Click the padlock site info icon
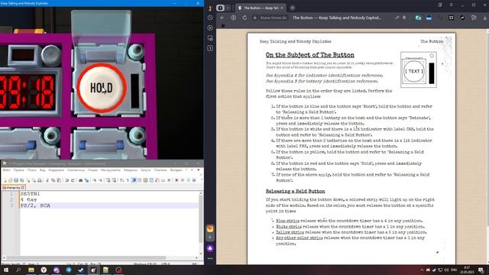Viewport: 489px width, 275px height. pos(254,18)
